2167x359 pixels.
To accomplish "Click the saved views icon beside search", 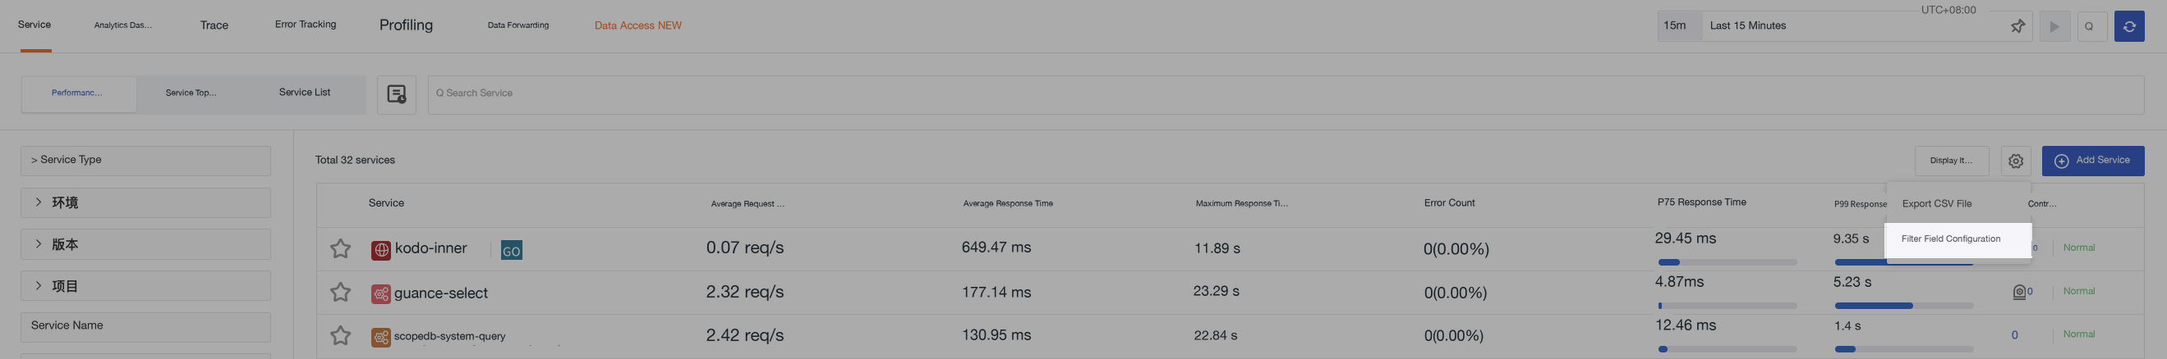I will click(x=396, y=93).
